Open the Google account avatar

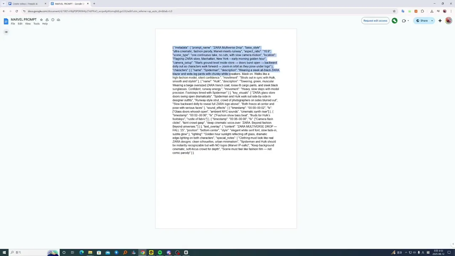(x=449, y=21)
